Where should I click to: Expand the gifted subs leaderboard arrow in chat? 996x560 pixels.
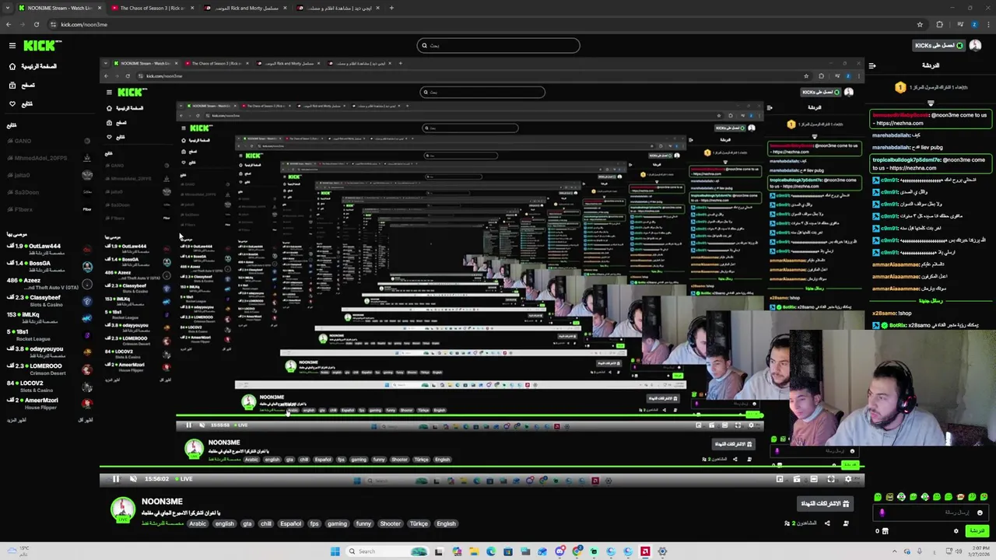931,102
